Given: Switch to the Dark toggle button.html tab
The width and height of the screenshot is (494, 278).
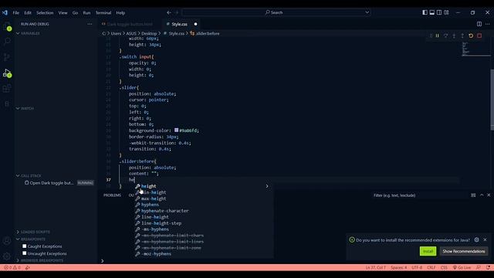Looking at the screenshot, I should click(130, 24).
